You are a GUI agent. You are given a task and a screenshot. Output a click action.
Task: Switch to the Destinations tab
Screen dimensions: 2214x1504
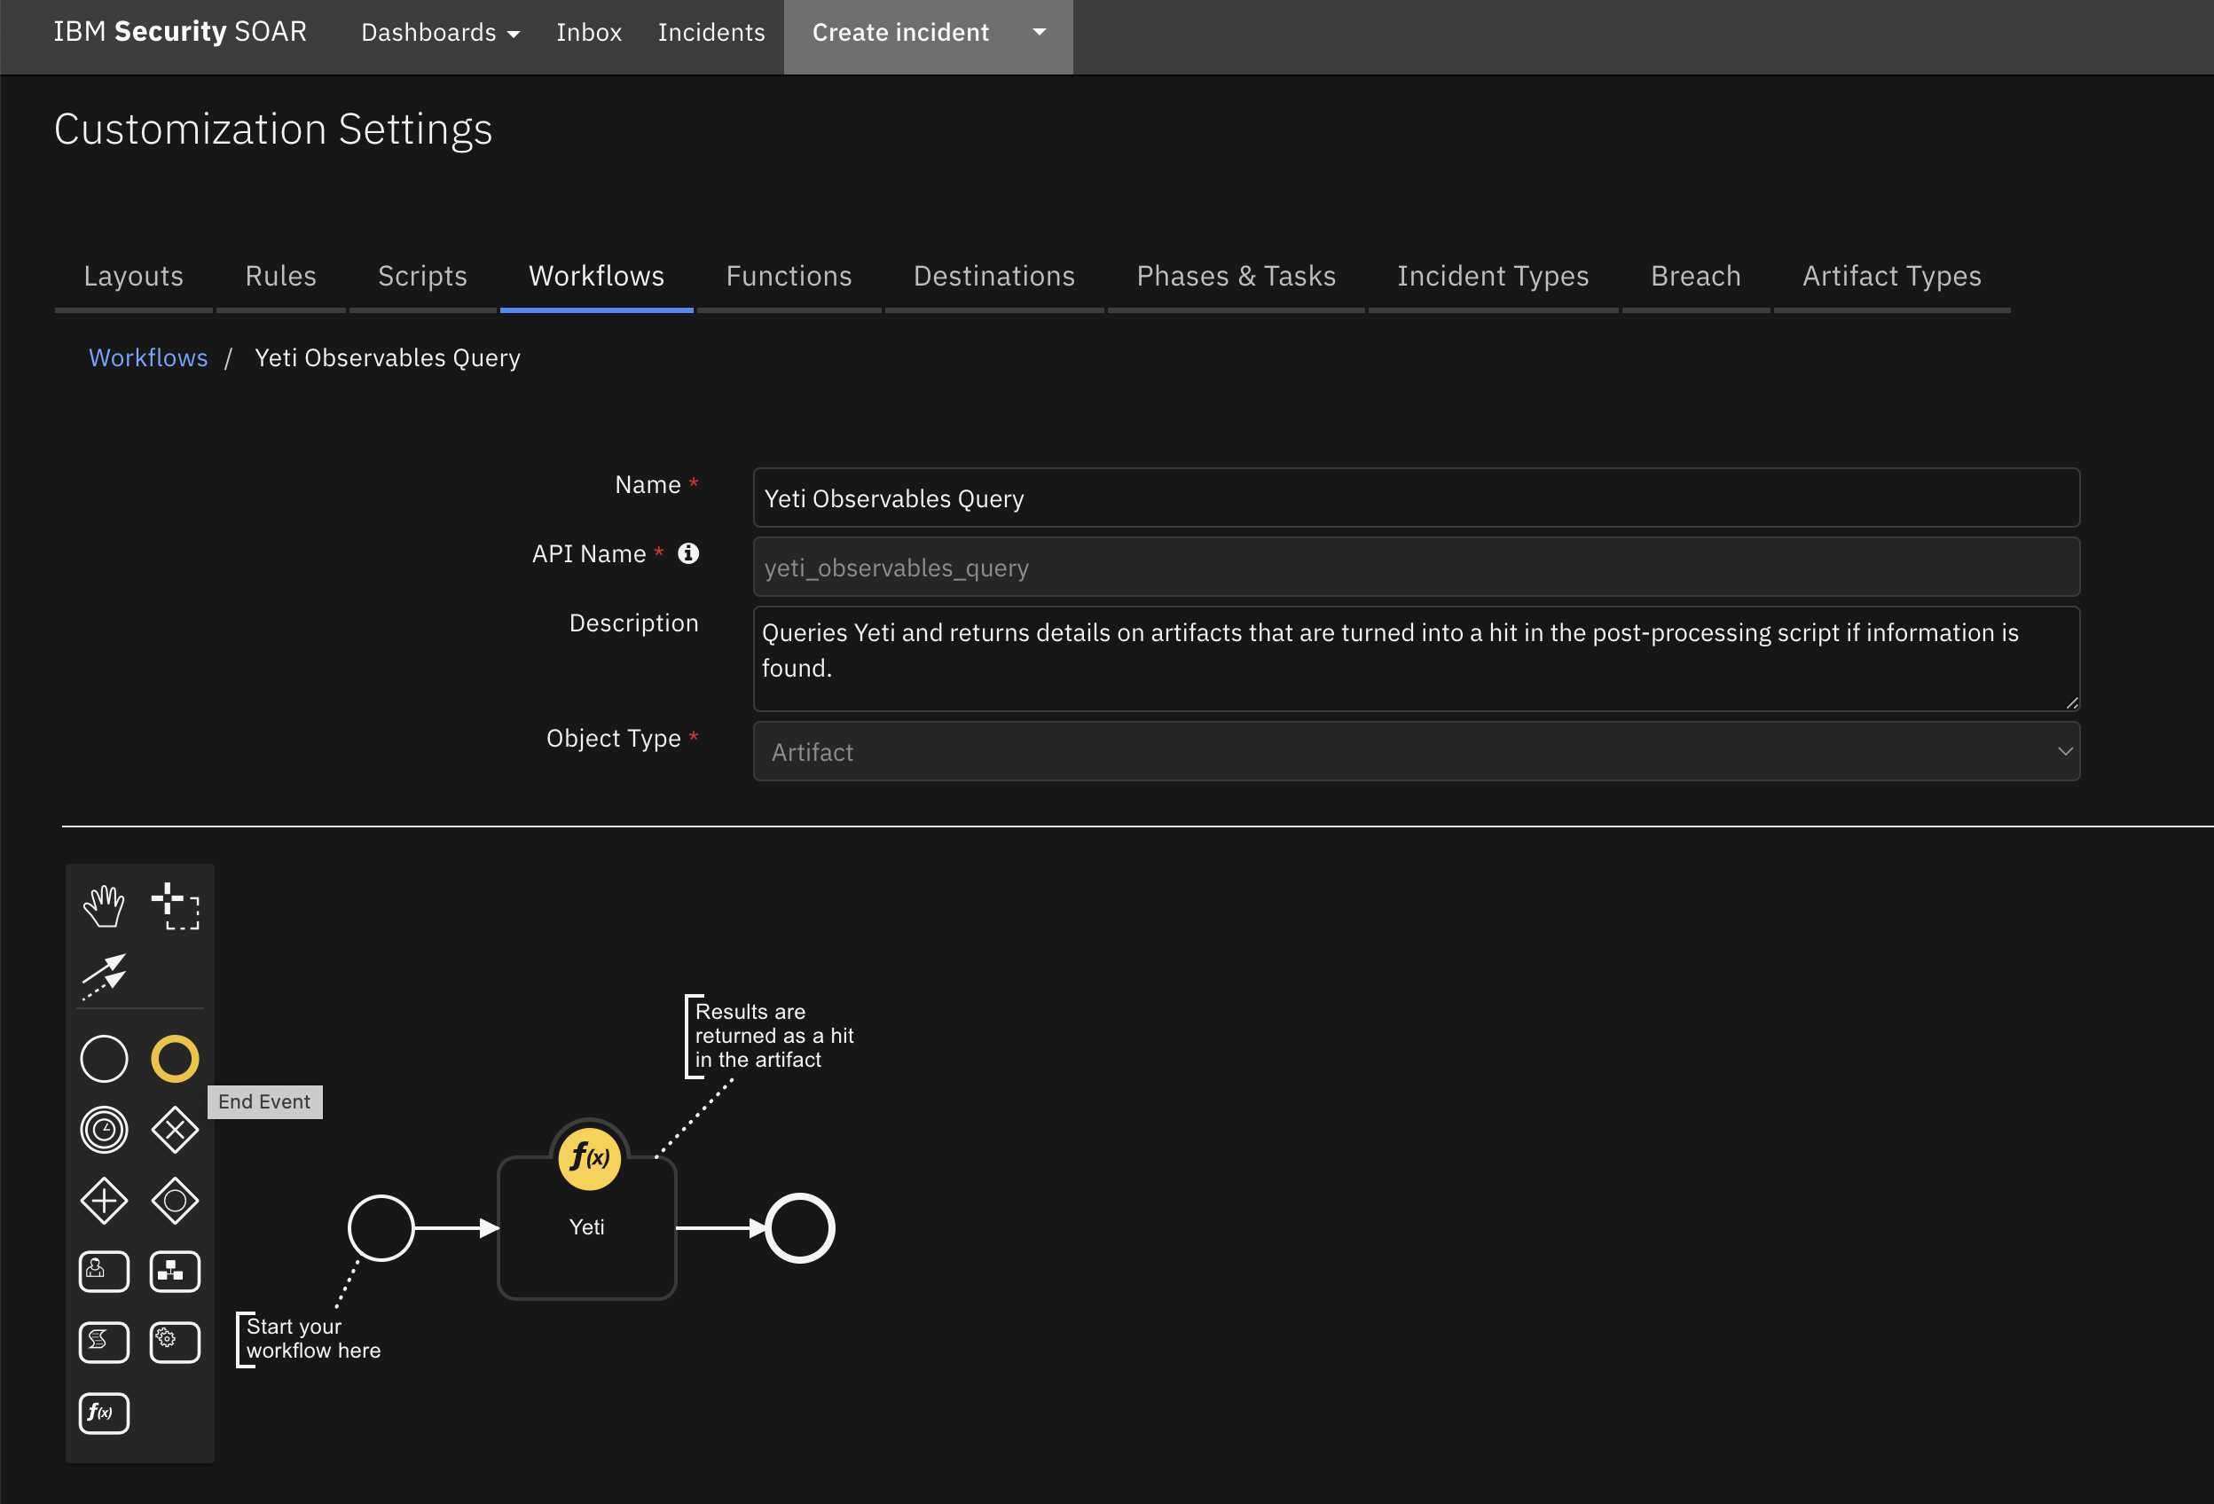tap(993, 276)
